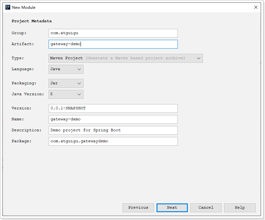Image resolution: width=265 pixels, height=220 pixels.
Task: Open Help for this dialog
Action: click(x=240, y=208)
